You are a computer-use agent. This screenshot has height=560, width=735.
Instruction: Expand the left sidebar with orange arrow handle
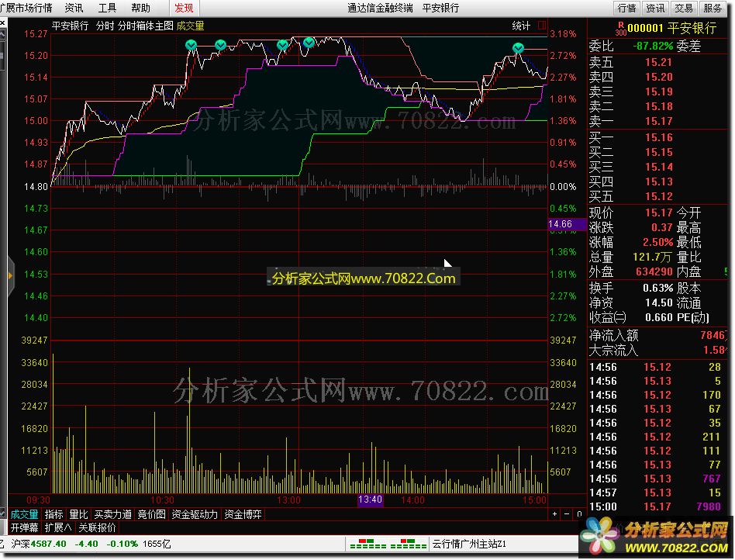tap(10, 276)
